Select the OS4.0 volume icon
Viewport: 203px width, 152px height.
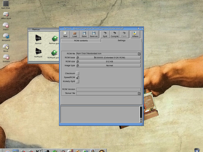tap(6, 26)
